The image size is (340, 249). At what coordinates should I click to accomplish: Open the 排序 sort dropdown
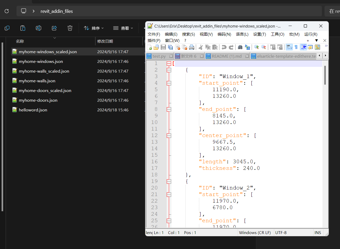pos(94,28)
